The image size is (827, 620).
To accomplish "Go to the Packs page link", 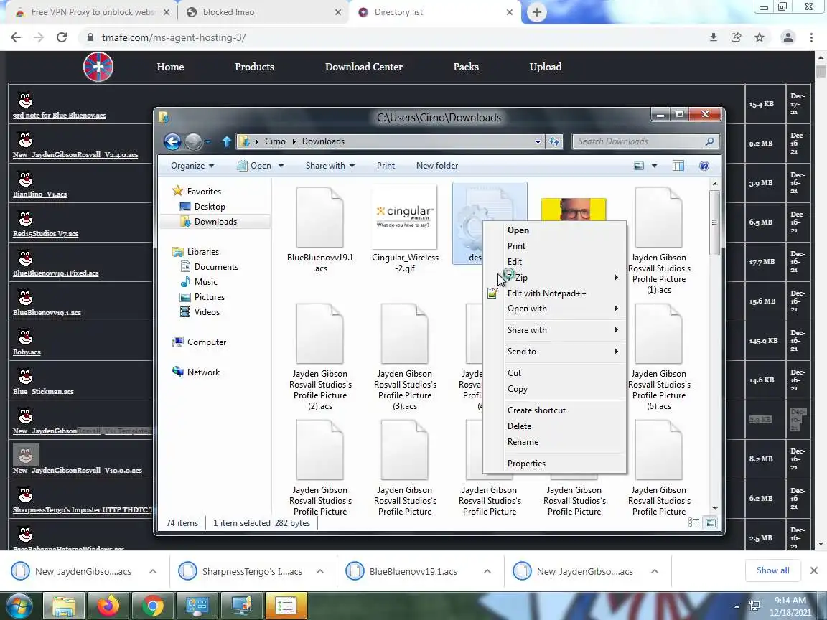I will click(466, 67).
